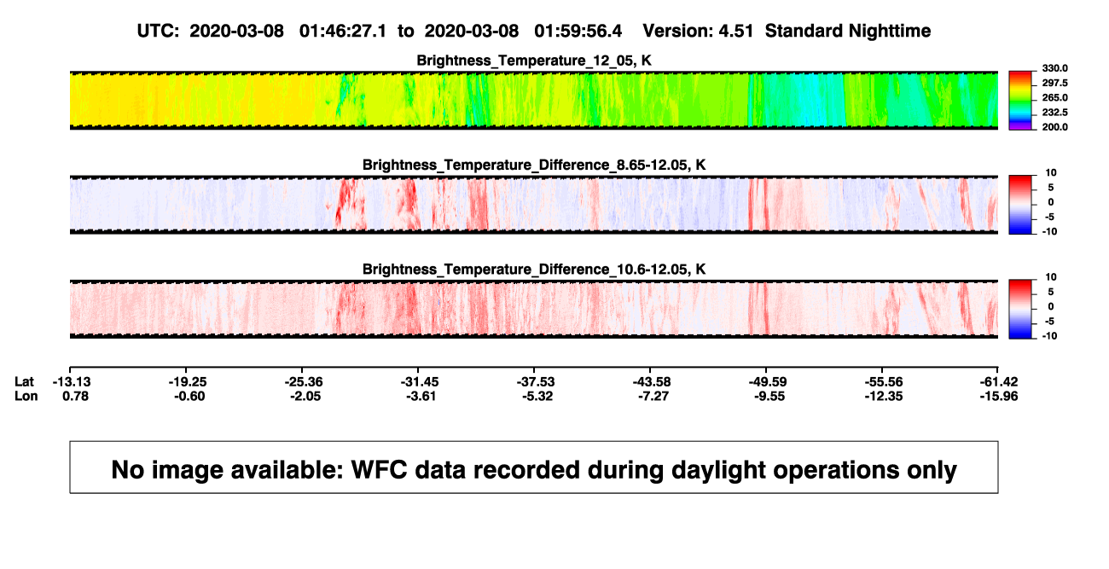Click the rainbow color bar for 12.05 temperature
The width and height of the screenshot is (1109, 569).
(x=1021, y=100)
